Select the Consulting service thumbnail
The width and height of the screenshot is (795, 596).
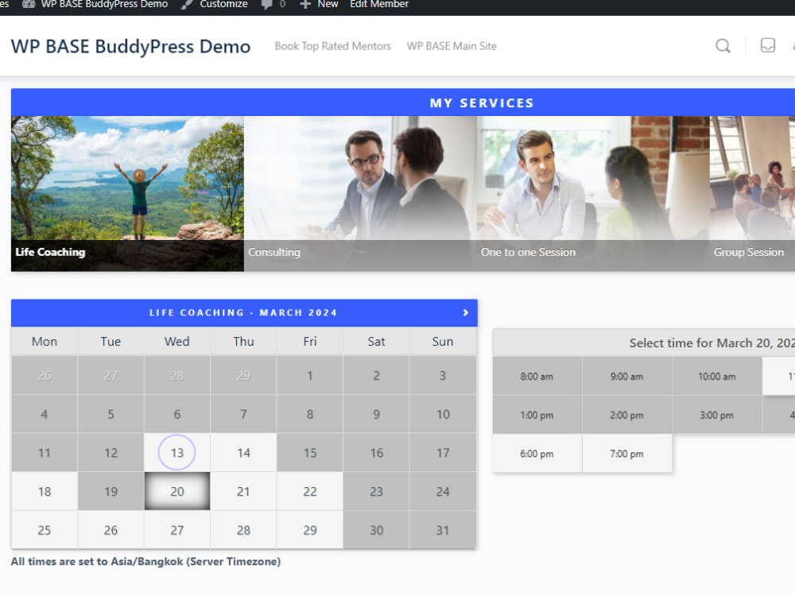tap(360, 194)
